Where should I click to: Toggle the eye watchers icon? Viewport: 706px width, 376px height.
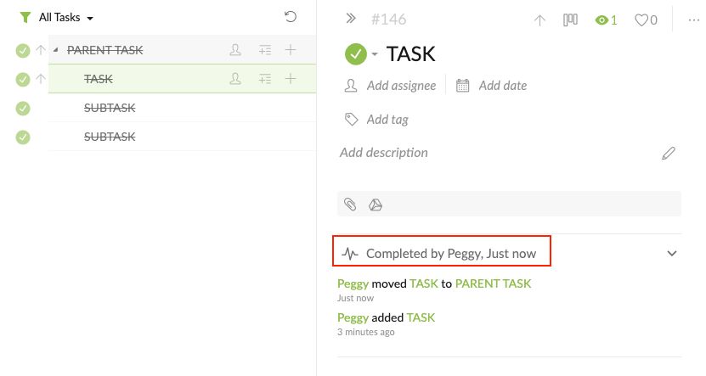(x=602, y=20)
